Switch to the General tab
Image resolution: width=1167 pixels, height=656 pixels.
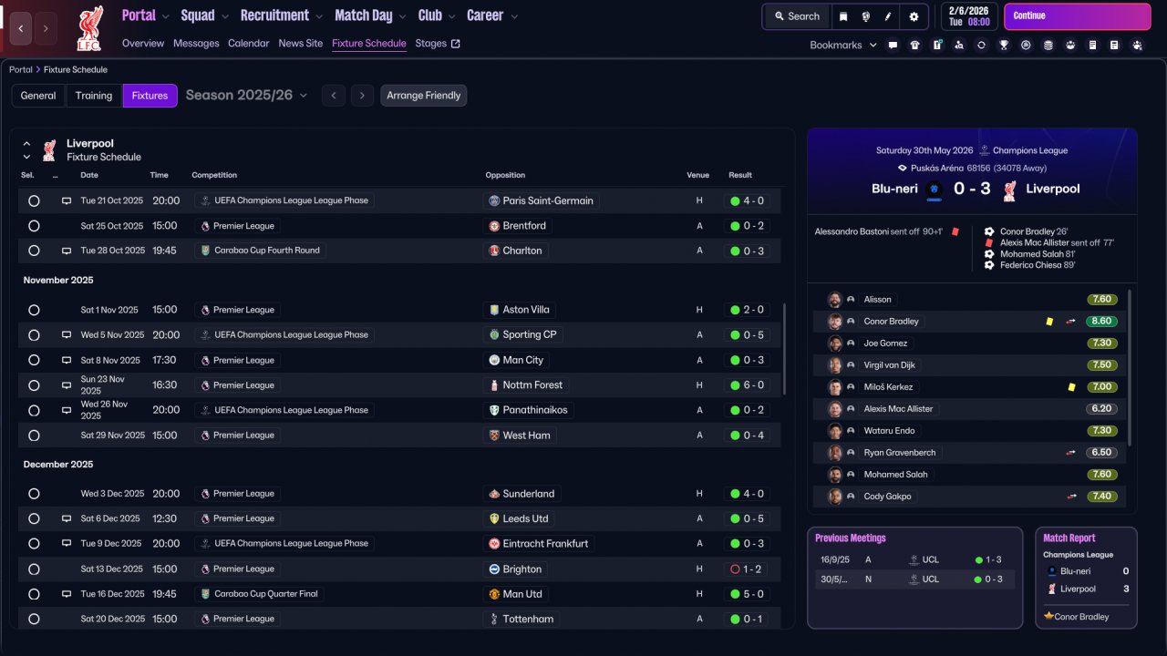(38, 96)
